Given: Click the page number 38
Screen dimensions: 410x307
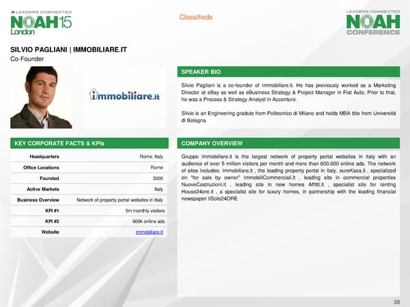Looking at the screenshot, I should click(x=396, y=300).
